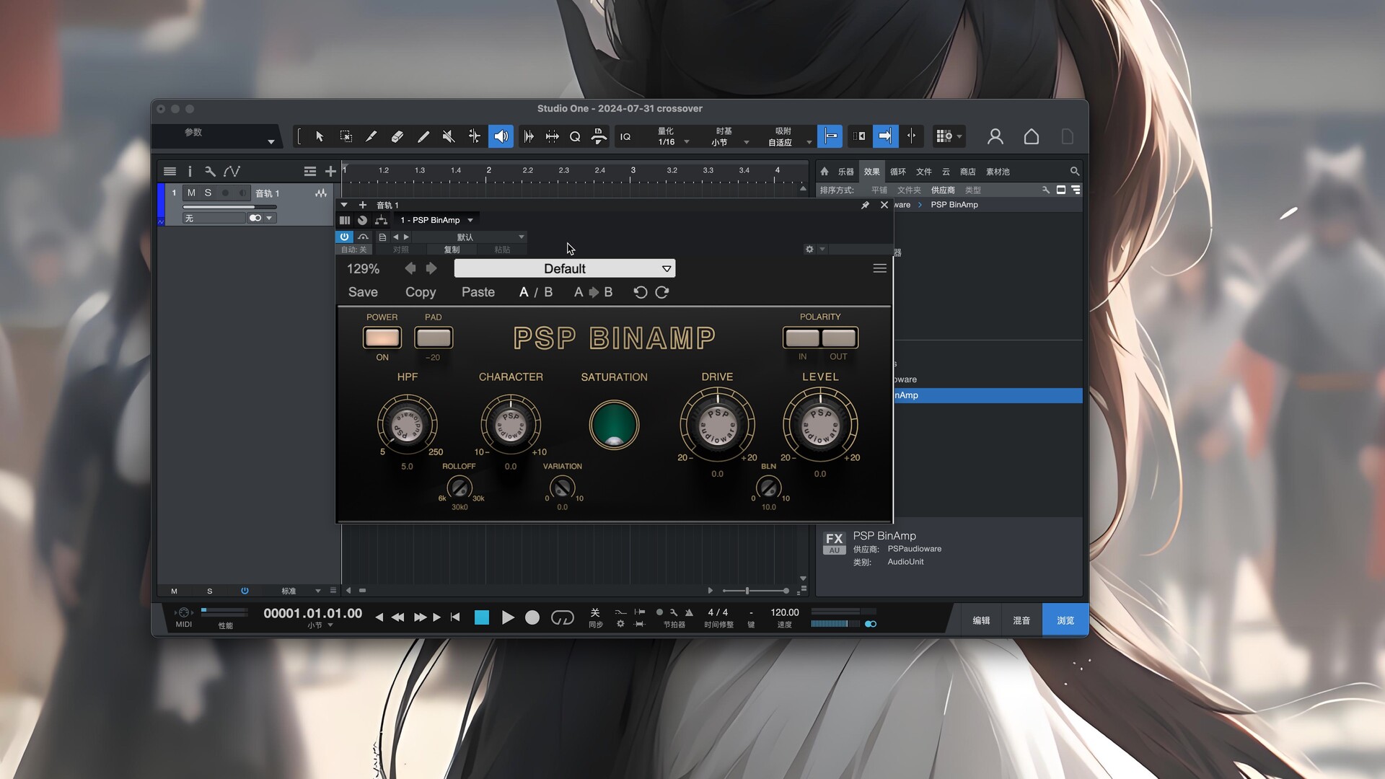Toggle the loop button in transport
1385x779 pixels.
click(x=562, y=617)
